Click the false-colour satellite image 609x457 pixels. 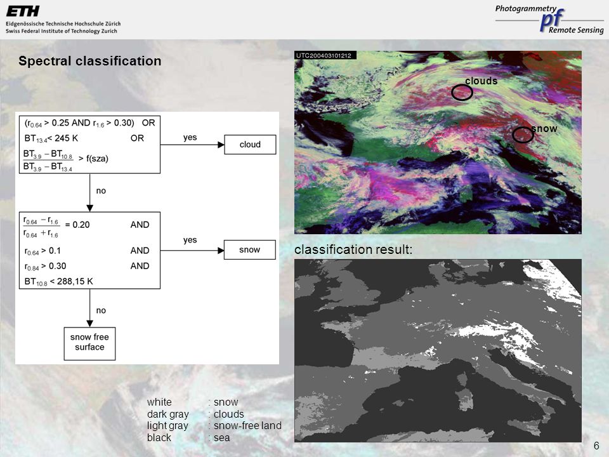[x=438, y=142]
